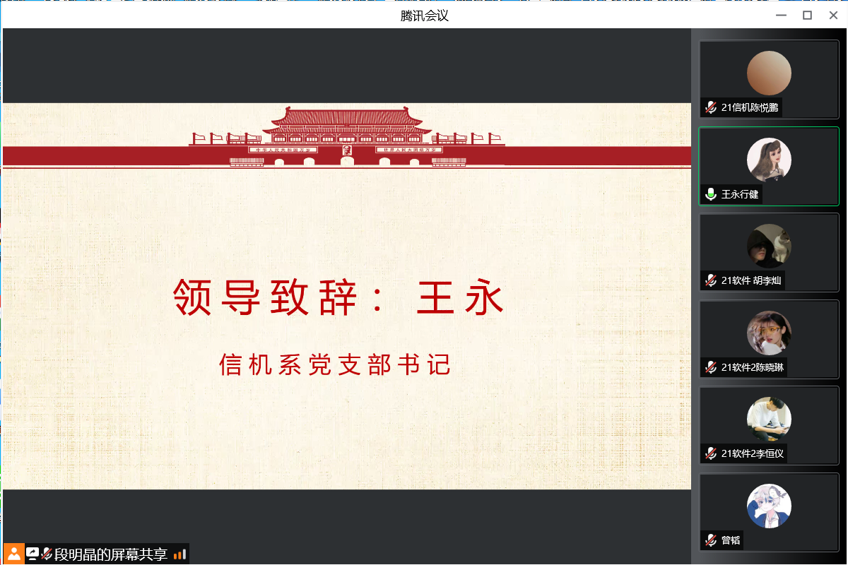Screen dimensions: 848x565
Task: Click the shared slide title 领导致辞：王永
Action: (339, 298)
